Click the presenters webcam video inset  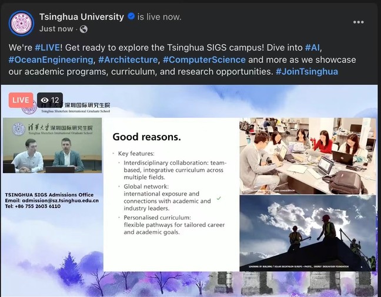(x=52, y=146)
